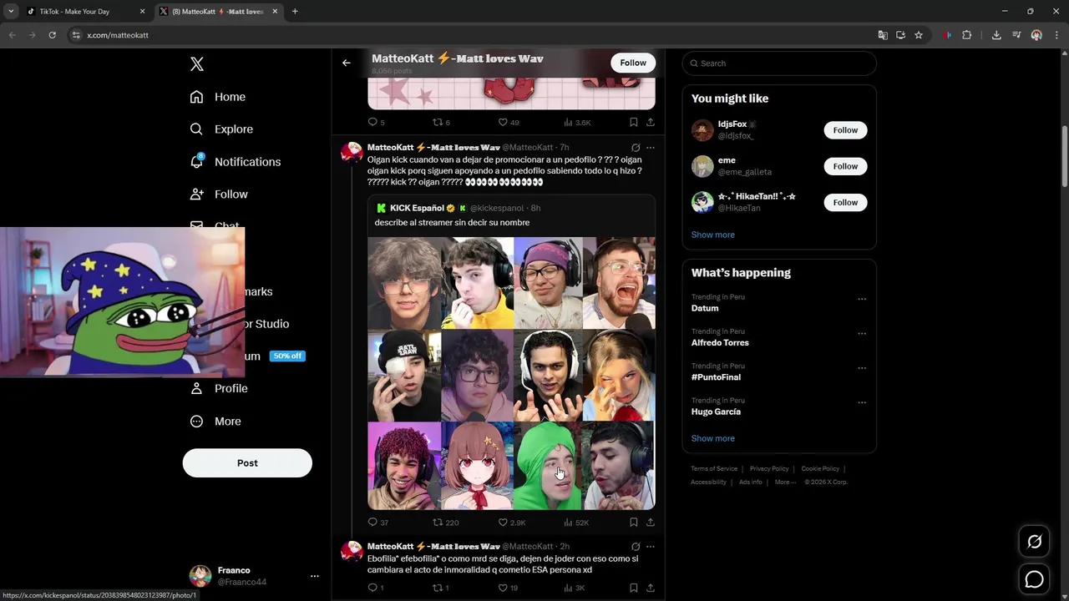The height and width of the screenshot is (601, 1069).
Task: Open Chrome downloads icon
Action: [x=996, y=35]
